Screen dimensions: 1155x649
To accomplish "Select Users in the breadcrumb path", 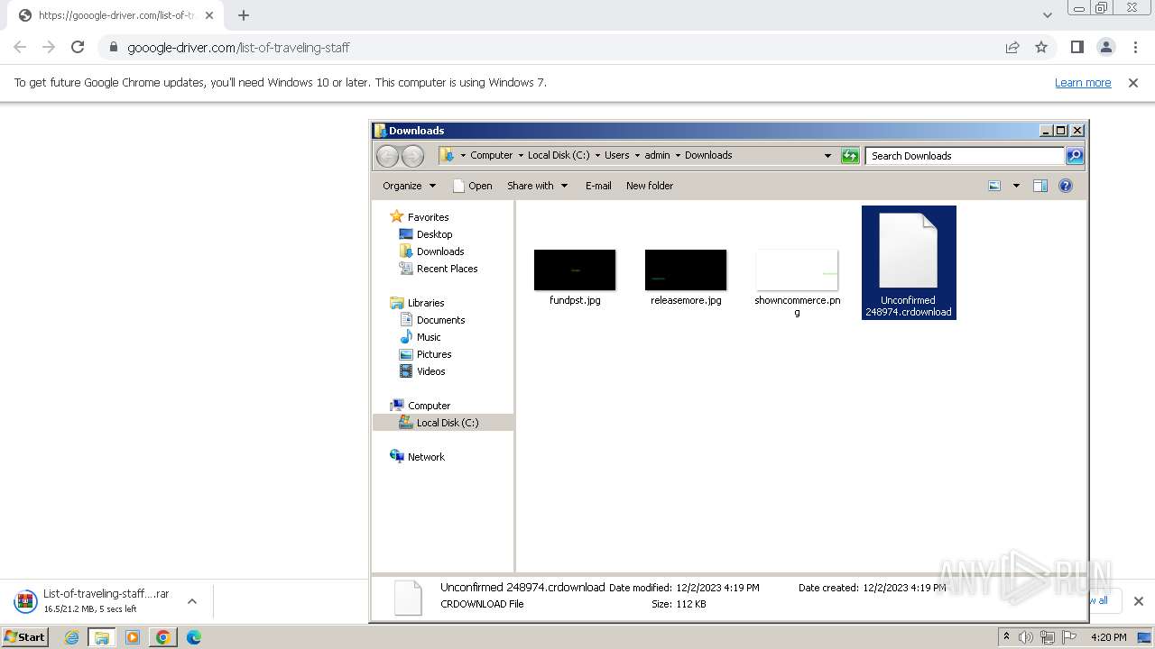I will tap(617, 155).
